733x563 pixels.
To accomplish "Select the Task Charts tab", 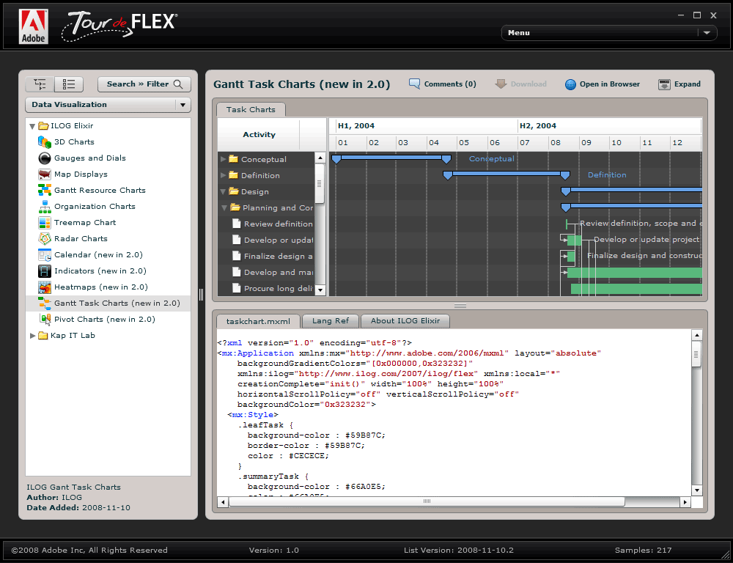I will pyautogui.click(x=251, y=109).
